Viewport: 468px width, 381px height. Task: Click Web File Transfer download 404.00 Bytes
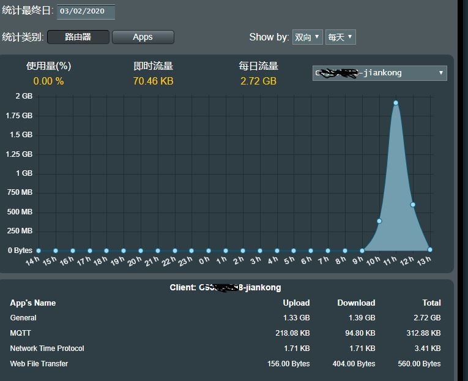[354, 364]
